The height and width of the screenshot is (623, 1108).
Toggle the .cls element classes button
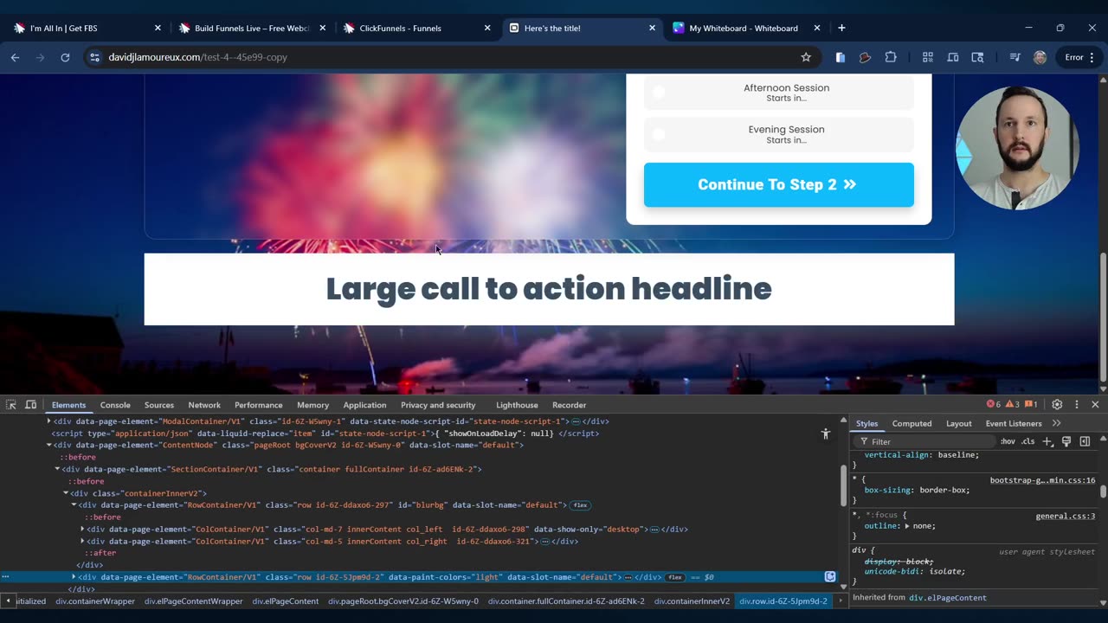click(x=1027, y=441)
